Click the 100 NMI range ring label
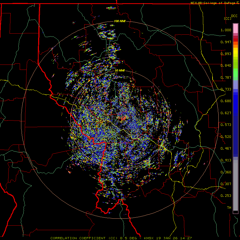 click(120, 21)
